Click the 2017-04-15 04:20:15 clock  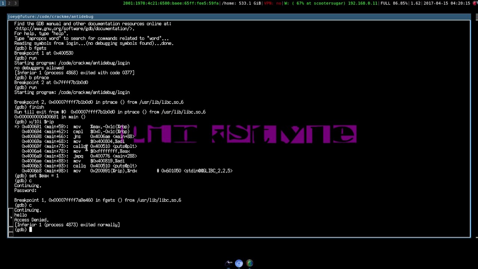447,3
